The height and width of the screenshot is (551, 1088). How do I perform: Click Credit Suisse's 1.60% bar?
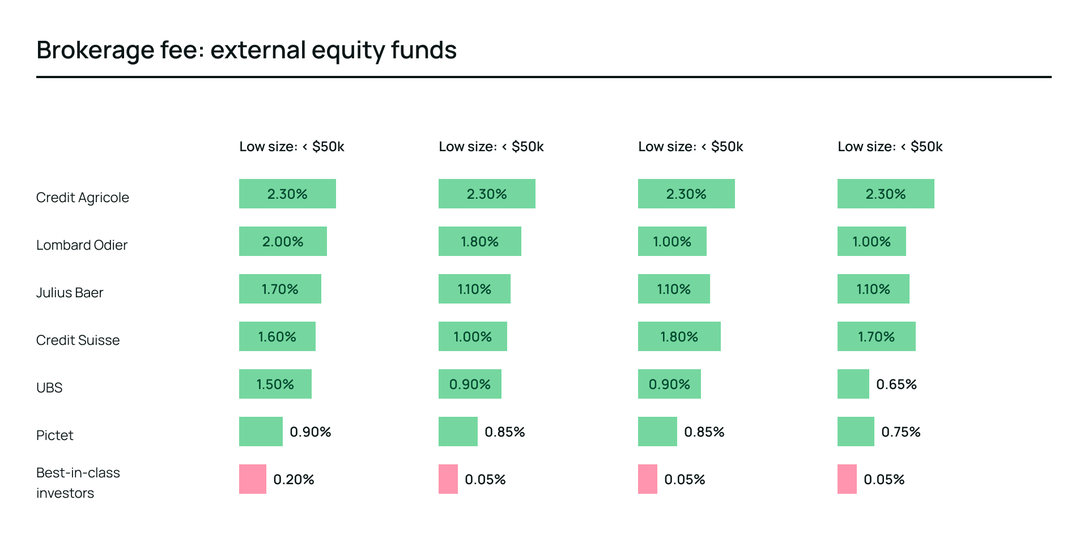[277, 337]
